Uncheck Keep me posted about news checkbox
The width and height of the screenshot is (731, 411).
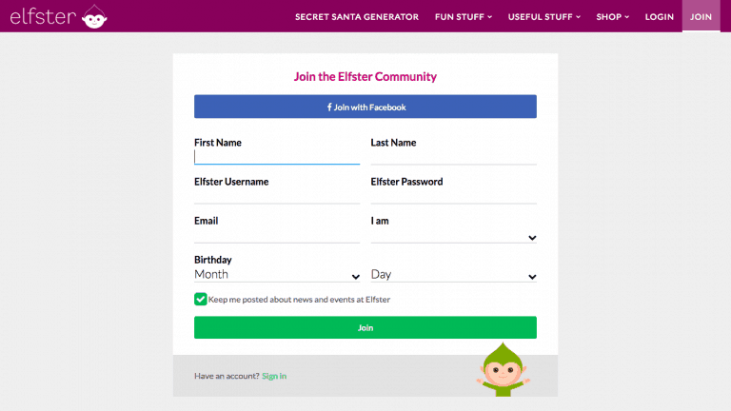[201, 299]
